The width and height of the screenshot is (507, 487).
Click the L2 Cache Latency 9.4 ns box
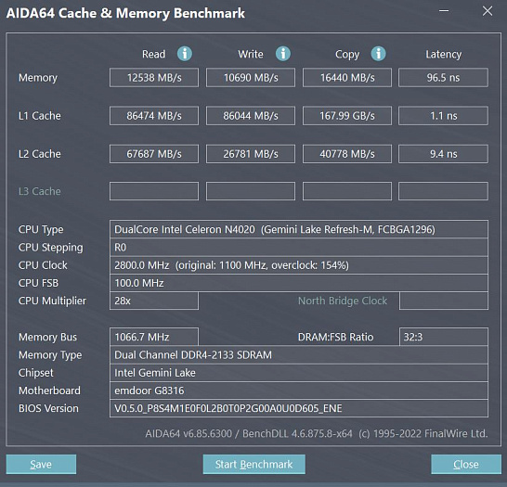click(x=443, y=154)
